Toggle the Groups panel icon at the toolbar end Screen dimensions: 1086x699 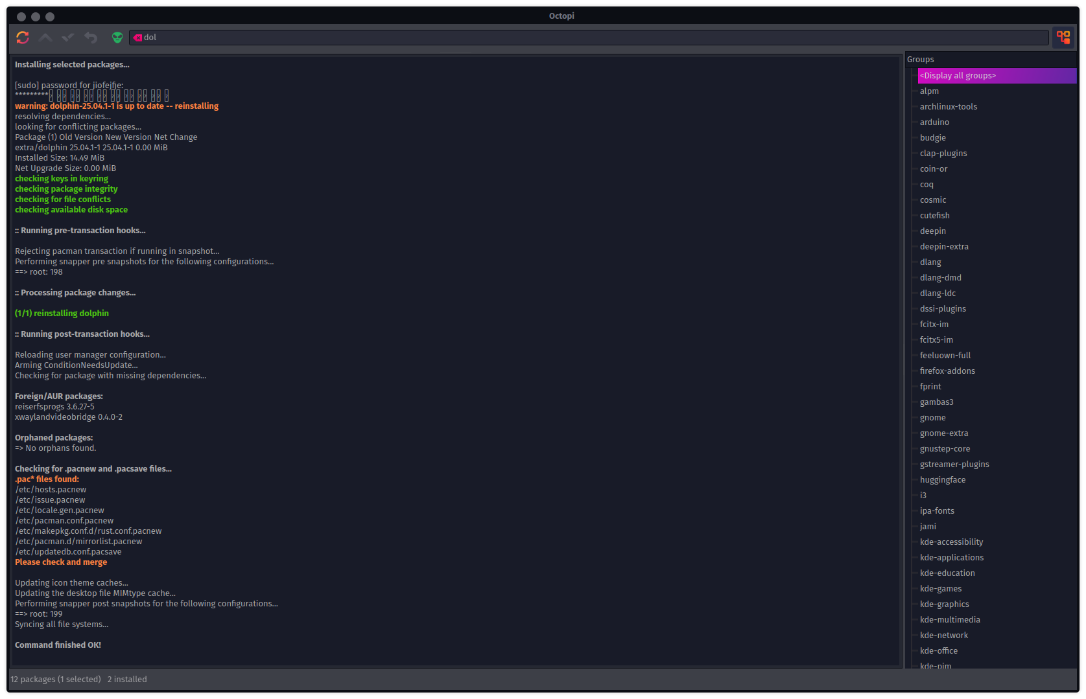(x=1063, y=38)
